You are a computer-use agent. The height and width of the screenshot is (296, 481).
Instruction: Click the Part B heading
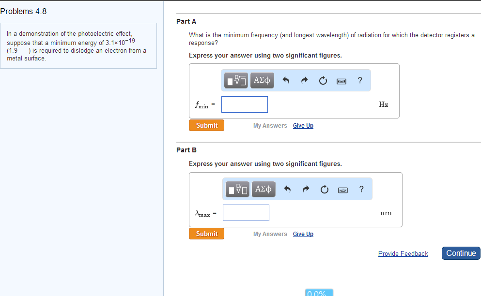pos(186,150)
